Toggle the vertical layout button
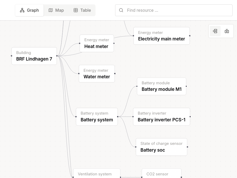The width and height of the screenshot is (237, 178). [x=227, y=31]
